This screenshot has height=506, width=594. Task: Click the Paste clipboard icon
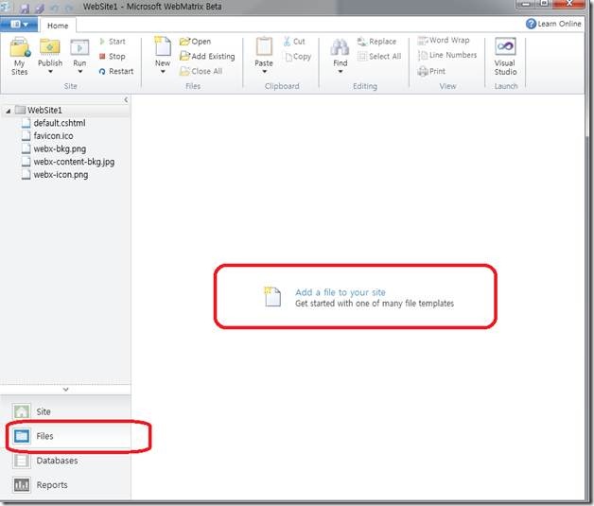coord(264,46)
